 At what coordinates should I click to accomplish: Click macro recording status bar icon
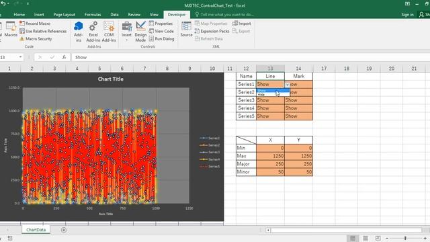coord(10,238)
